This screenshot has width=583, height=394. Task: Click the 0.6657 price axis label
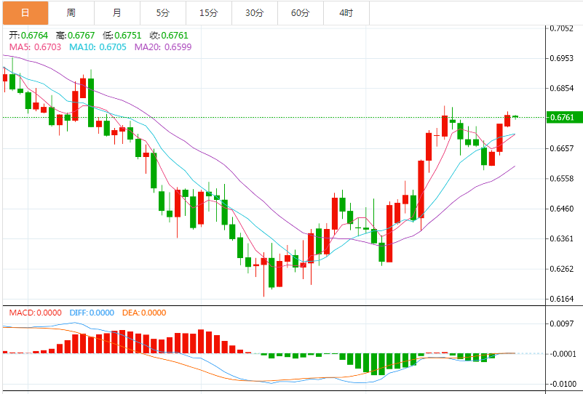tap(562, 148)
